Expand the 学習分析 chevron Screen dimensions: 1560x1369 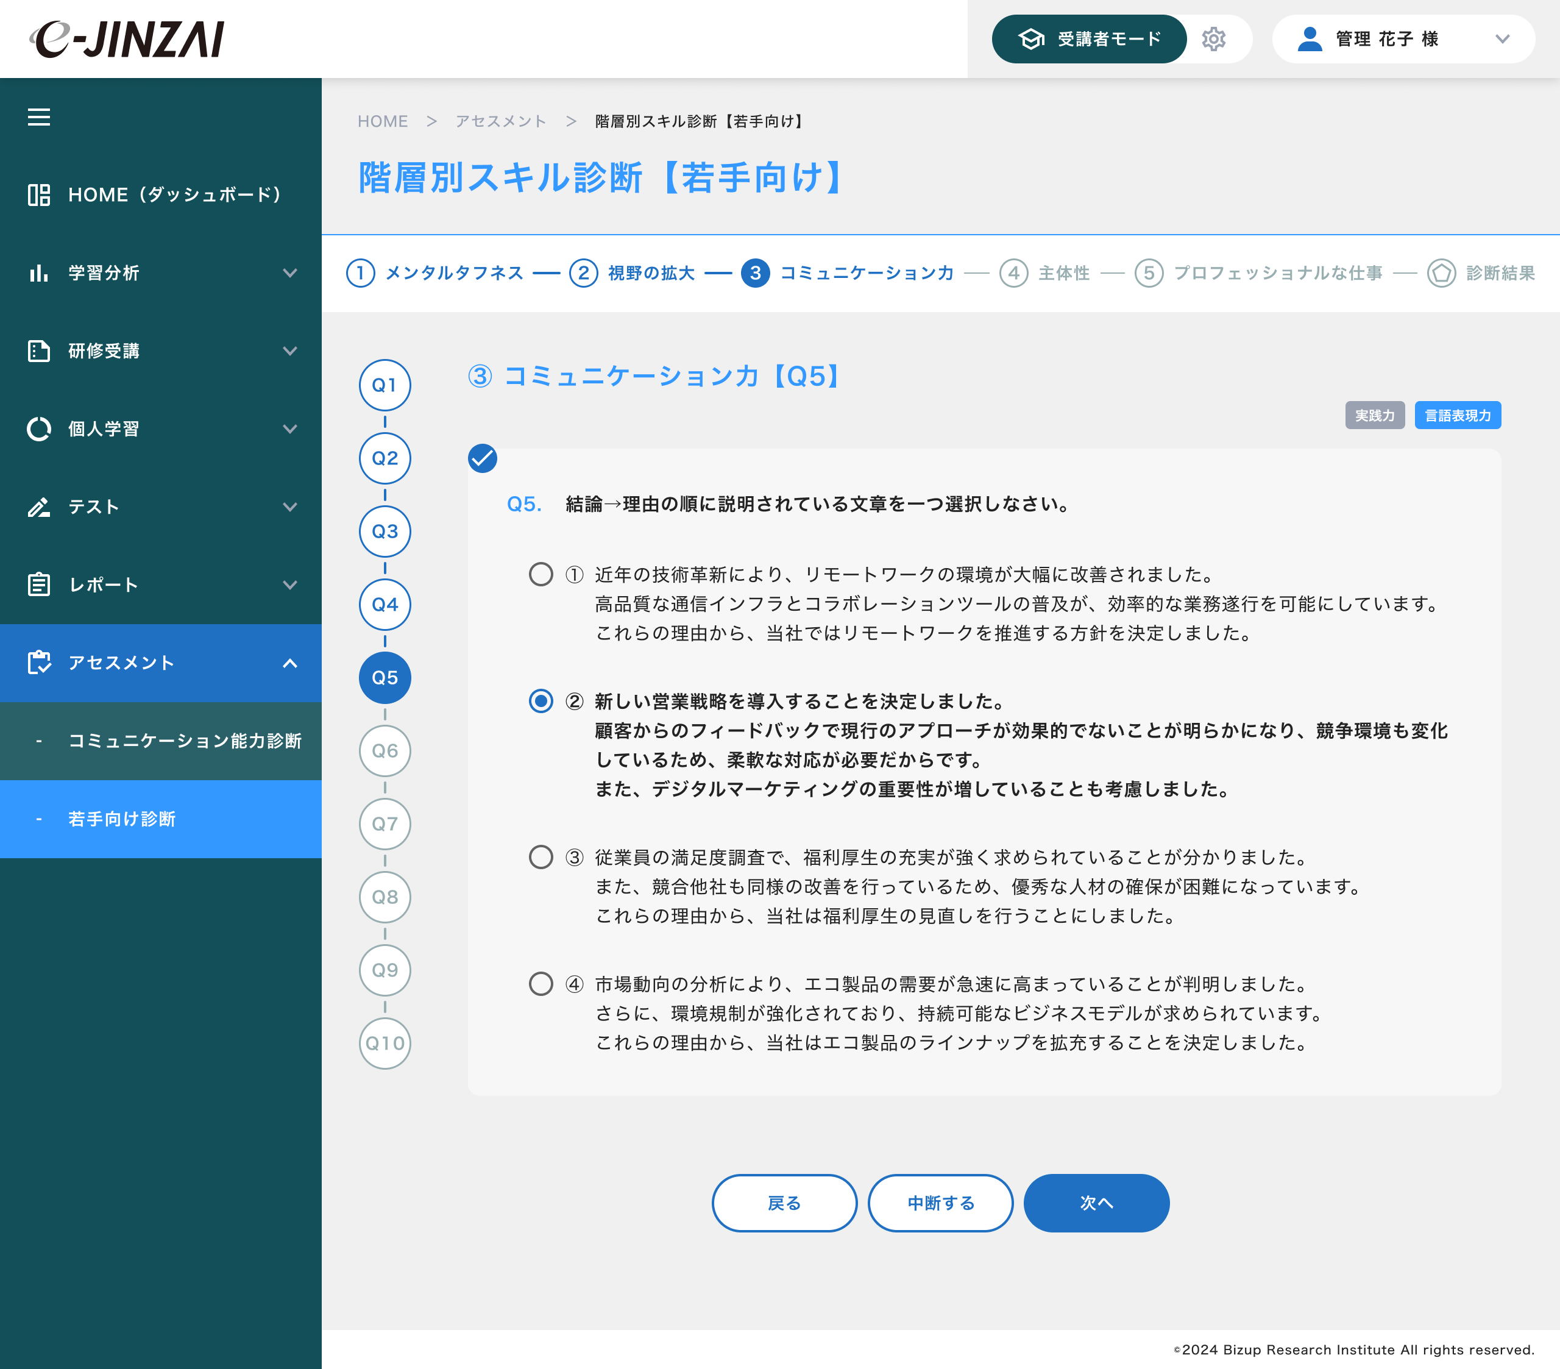click(290, 272)
